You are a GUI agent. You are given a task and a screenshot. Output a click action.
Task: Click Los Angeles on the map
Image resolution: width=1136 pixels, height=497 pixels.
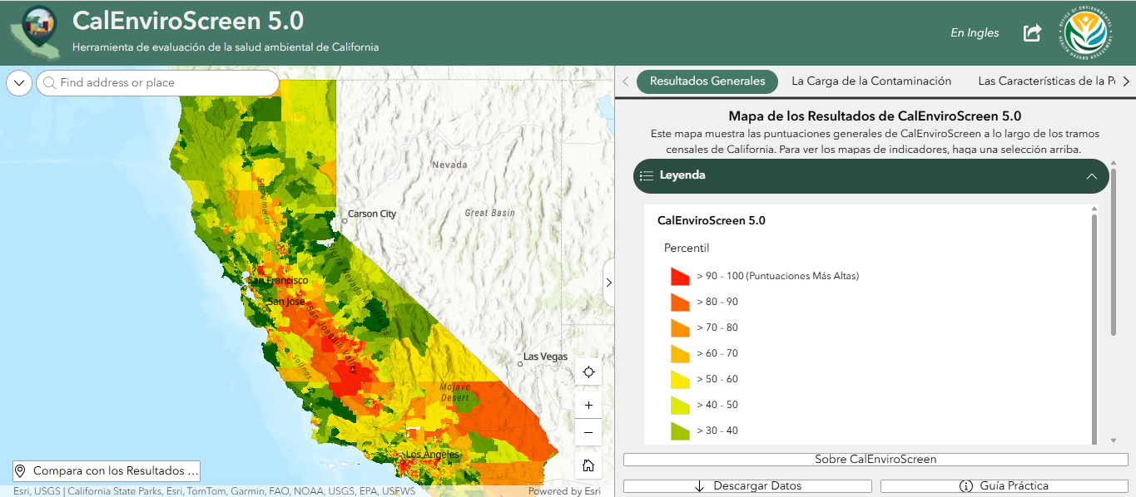[432, 455]
